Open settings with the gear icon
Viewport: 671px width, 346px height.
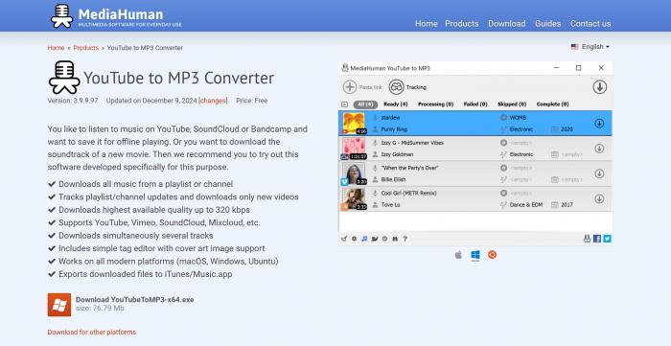[x=354, y=239]
